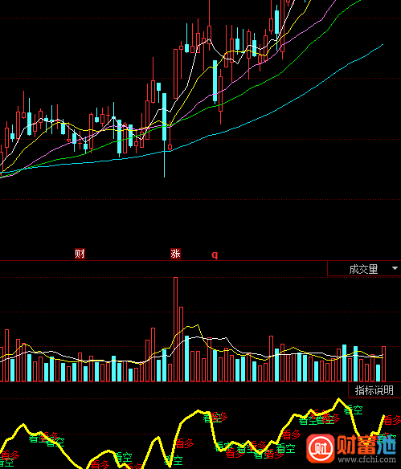Click the red 看多 label at the far right edge

(392, 420)
